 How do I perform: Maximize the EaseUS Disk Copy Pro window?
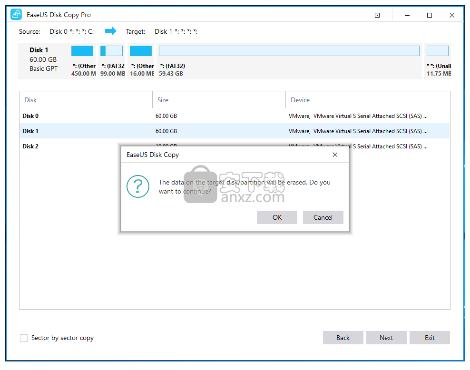click(430, 15)
